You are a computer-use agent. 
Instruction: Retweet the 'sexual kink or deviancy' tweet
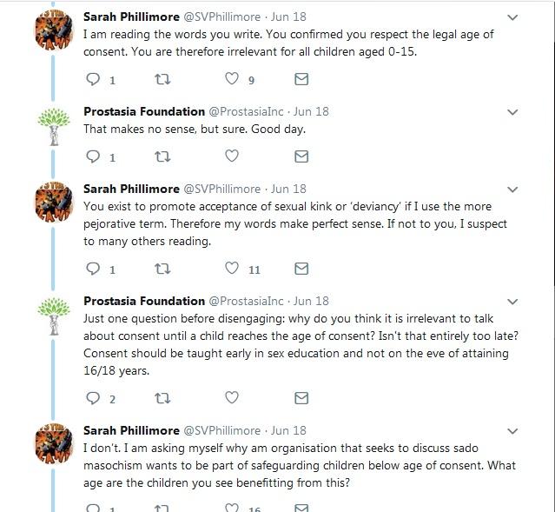pos(162,269)
